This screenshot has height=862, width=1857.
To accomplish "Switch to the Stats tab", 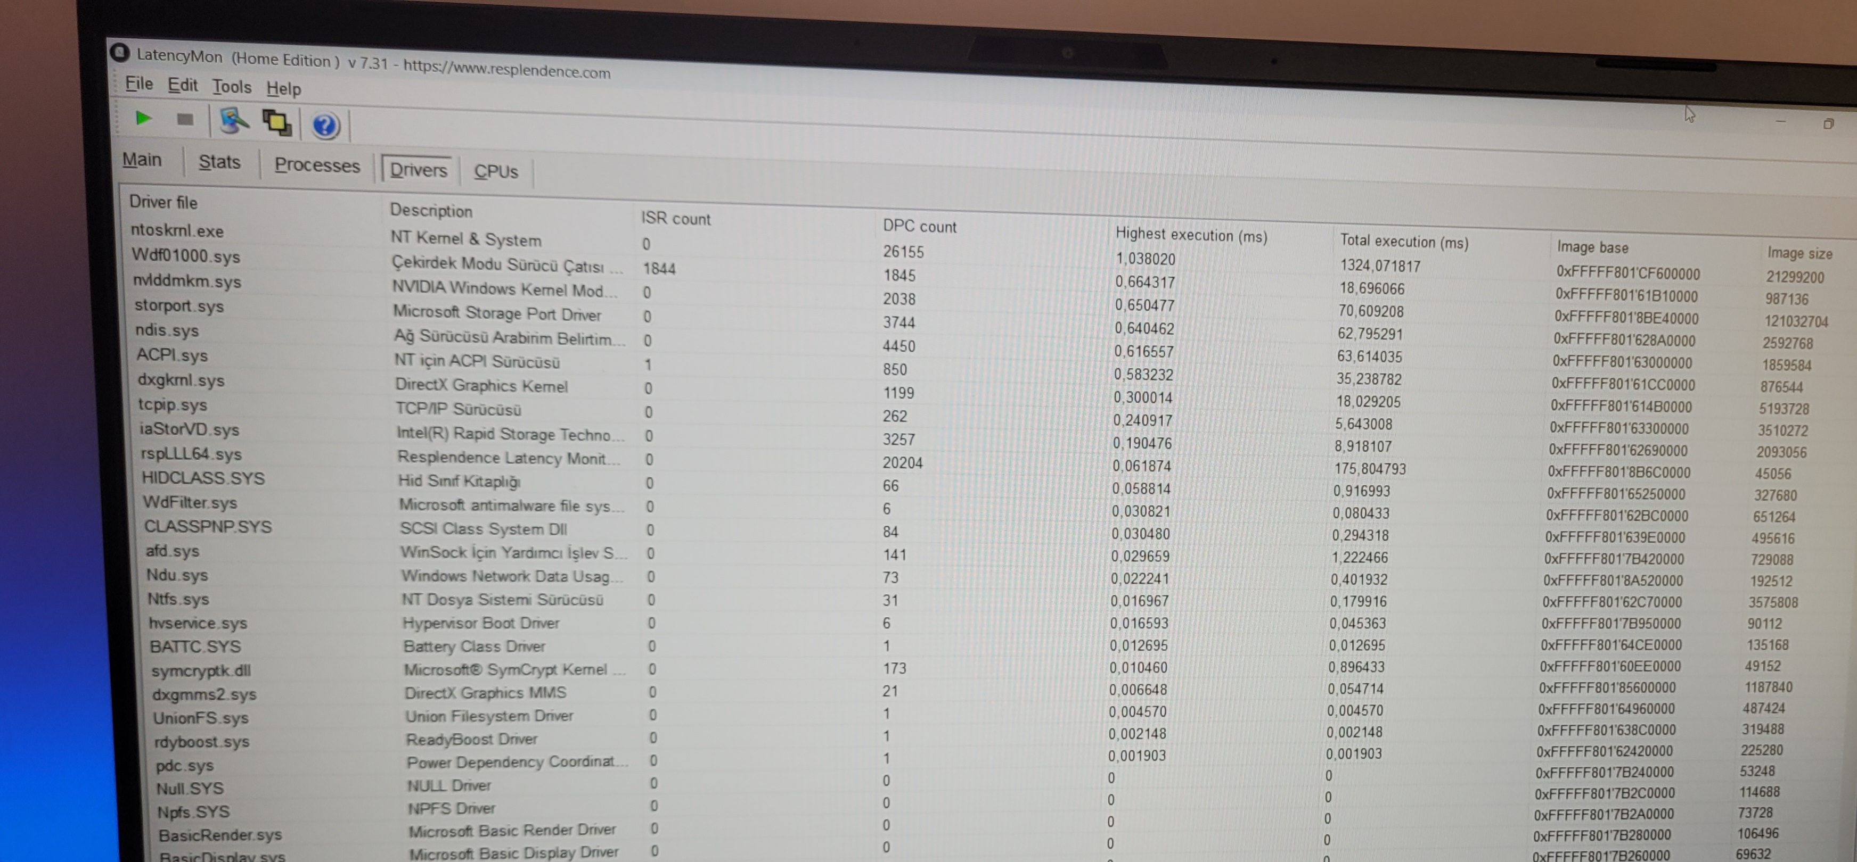I will (219, 162).
